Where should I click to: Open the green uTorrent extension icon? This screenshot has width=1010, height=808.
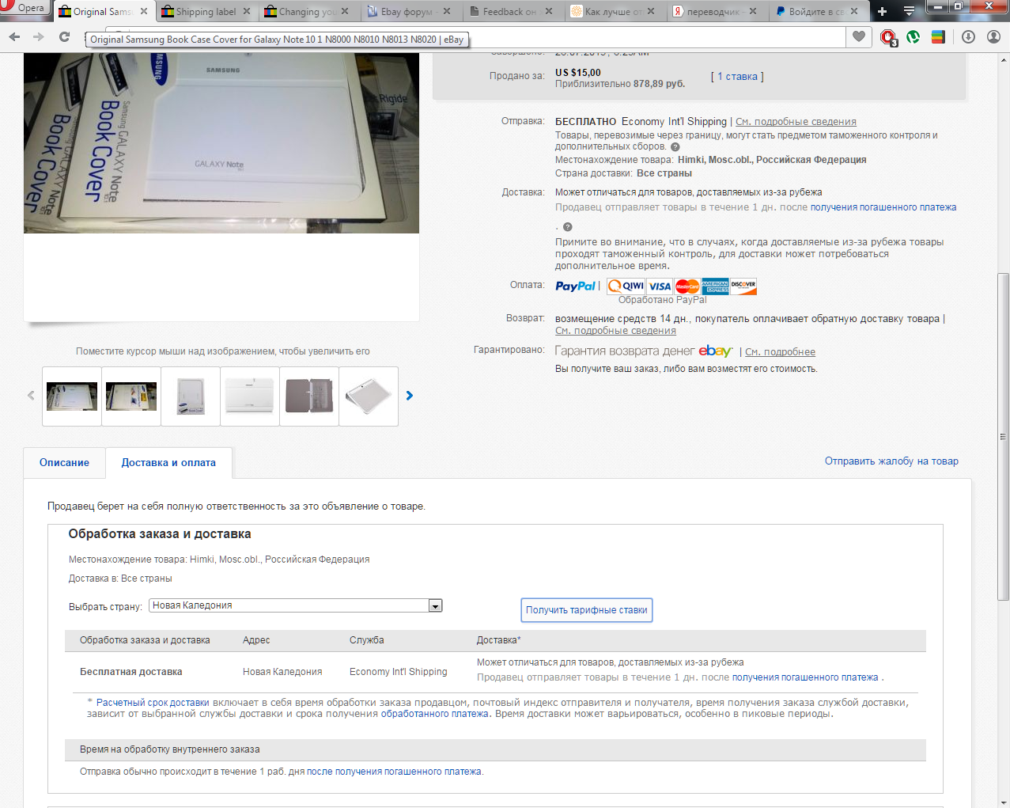coord(913,36)
